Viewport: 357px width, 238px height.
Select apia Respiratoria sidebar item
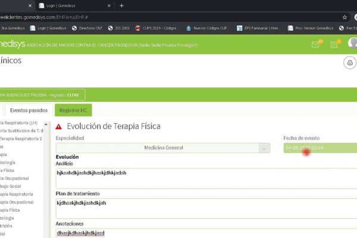(17, 195)
